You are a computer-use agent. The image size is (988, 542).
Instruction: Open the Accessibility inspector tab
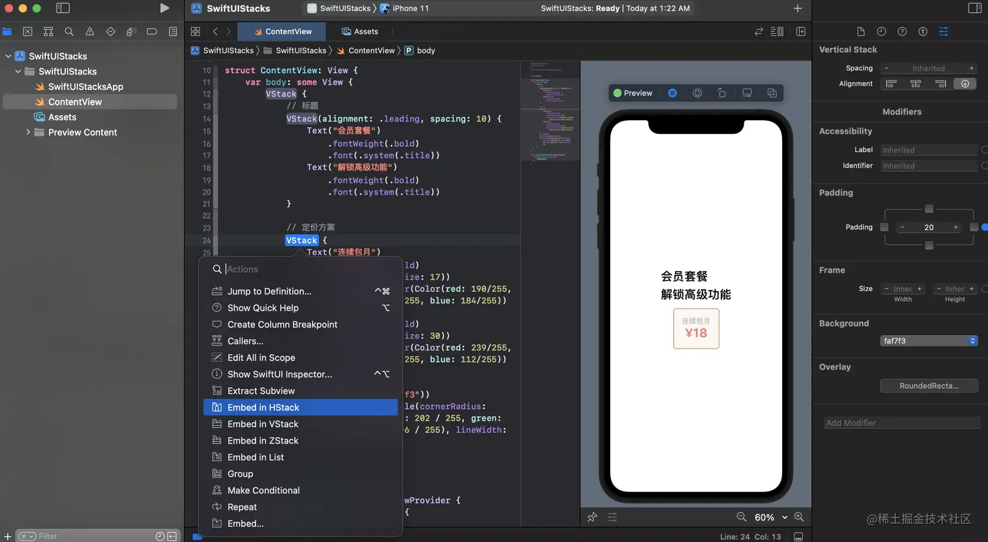923,31
